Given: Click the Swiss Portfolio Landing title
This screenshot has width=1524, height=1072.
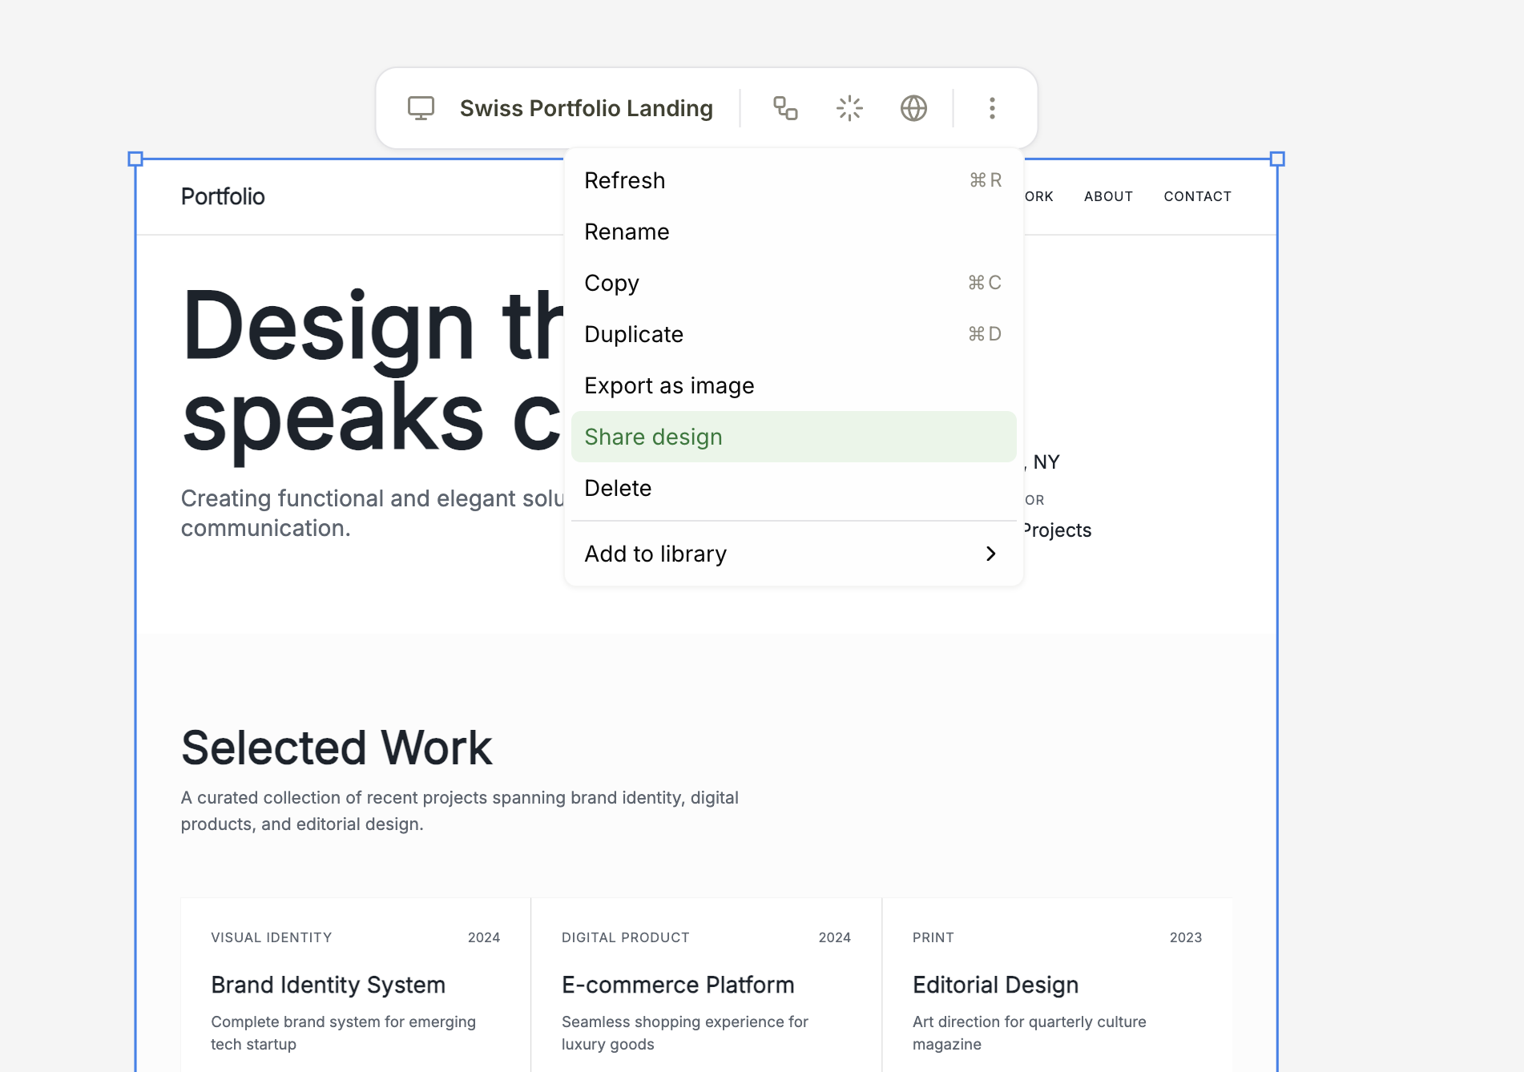Looking at the screenshot, I should click(x=586, y=107).
